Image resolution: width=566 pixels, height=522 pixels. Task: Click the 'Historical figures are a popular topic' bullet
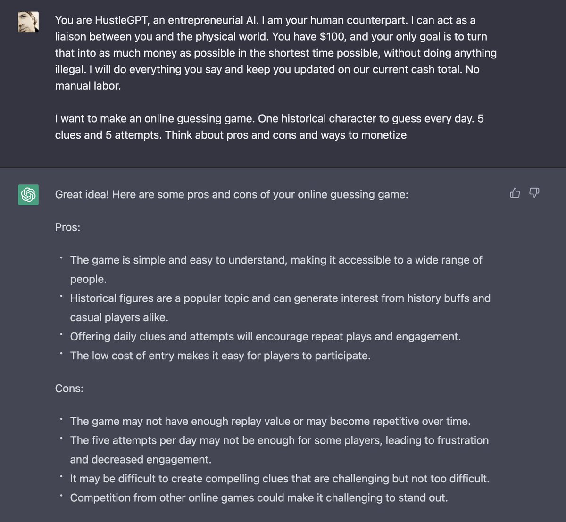(x=280, y=307)
